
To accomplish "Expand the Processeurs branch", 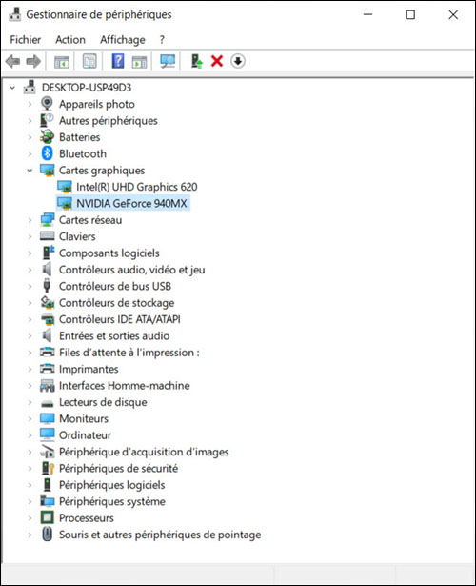I will coord(30,518).
